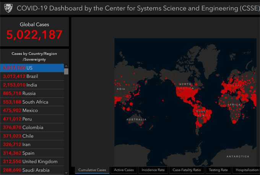Select the Russia row in the list
The height and width of the screenshot is (175, 260).
32,93
